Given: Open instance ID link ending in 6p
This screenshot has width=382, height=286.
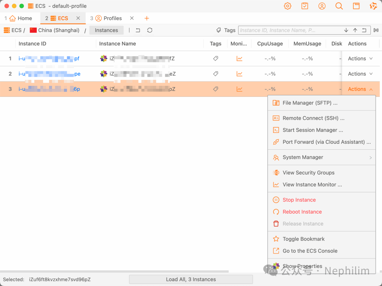Looking at the screenshot, I should 49,89.
